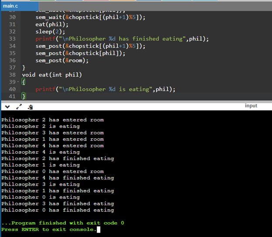Click line number 41 in the gutter
The height and width of the screenshot is (237, 272).
[x=12, y=97]
